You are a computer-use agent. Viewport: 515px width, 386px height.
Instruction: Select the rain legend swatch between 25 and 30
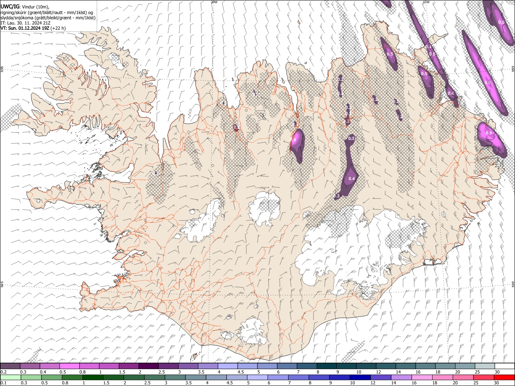coord(483,377)
